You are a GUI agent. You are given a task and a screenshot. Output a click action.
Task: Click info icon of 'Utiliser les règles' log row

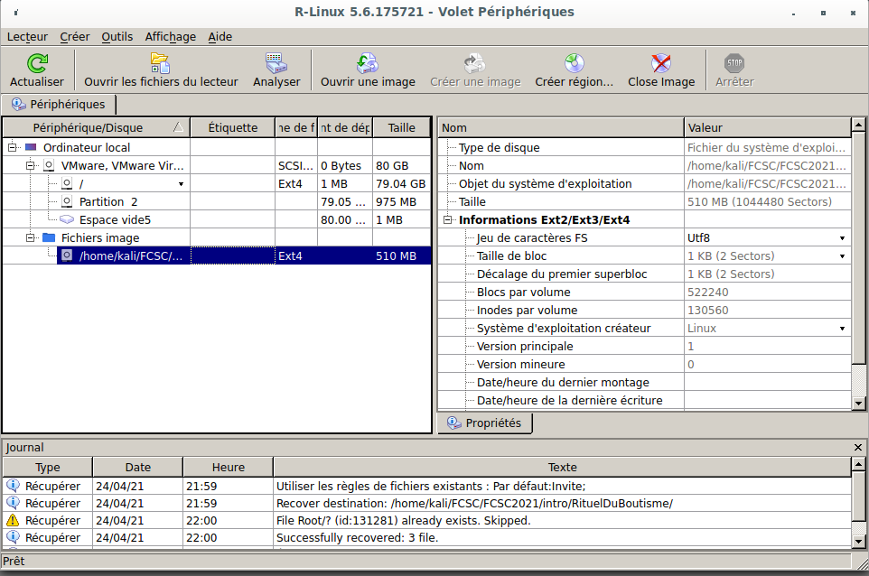point(13,486)
